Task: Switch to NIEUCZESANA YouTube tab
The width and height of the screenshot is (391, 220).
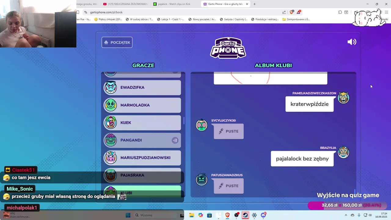Action: pos(126,4)
